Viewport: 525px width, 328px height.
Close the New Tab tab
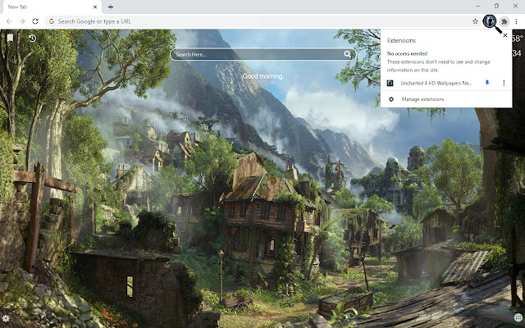[x=95, y=7]
